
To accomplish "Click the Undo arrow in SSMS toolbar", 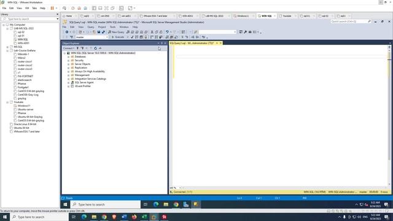I will pos(167,32).
